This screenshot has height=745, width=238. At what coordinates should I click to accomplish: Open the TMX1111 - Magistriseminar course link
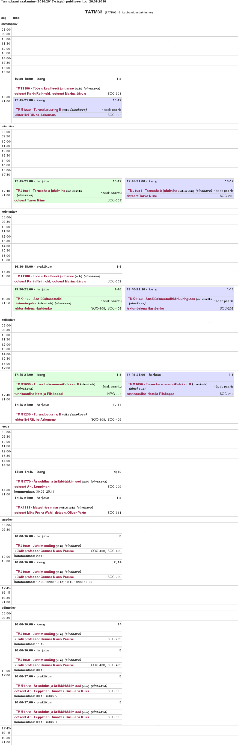(37, 507)
